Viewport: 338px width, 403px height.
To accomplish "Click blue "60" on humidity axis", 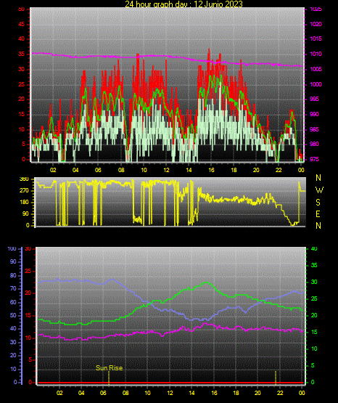I will coord(13,302).
